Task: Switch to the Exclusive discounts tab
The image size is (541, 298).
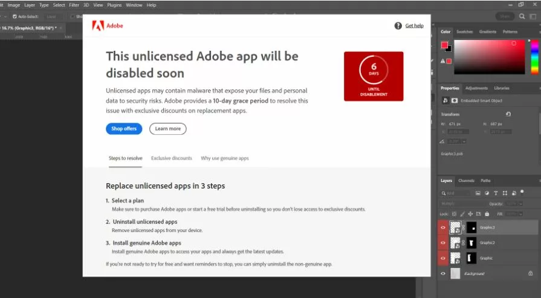Action: click(x=172, y=158)
